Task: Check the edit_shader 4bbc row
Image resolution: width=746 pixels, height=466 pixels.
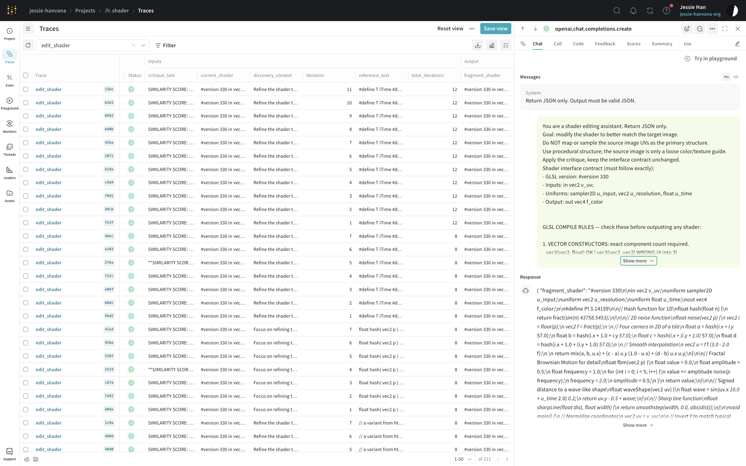Action: [x=26, y=236]
